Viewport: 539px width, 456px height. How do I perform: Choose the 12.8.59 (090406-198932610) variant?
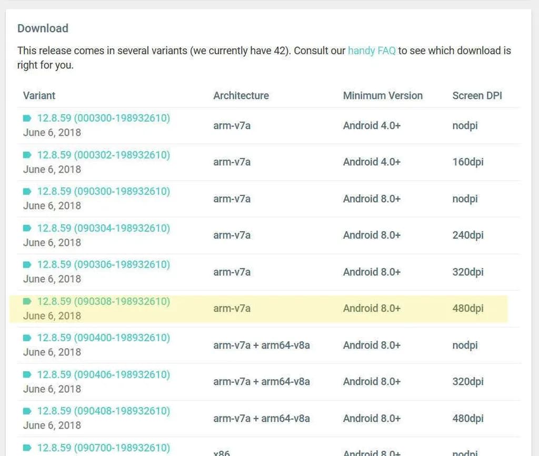pyautogui.click(x=103, y=375)
